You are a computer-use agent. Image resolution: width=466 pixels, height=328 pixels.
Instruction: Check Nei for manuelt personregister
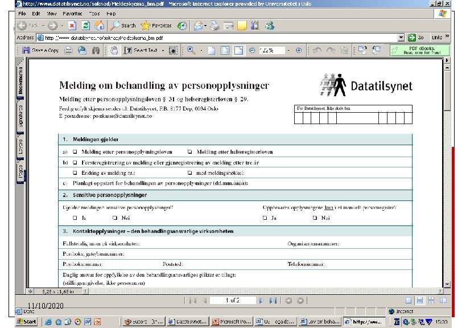coord(315,218)
